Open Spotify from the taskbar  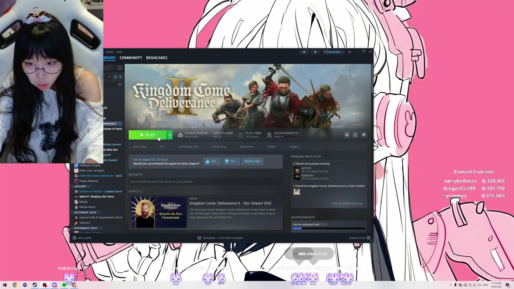point(64,285)
